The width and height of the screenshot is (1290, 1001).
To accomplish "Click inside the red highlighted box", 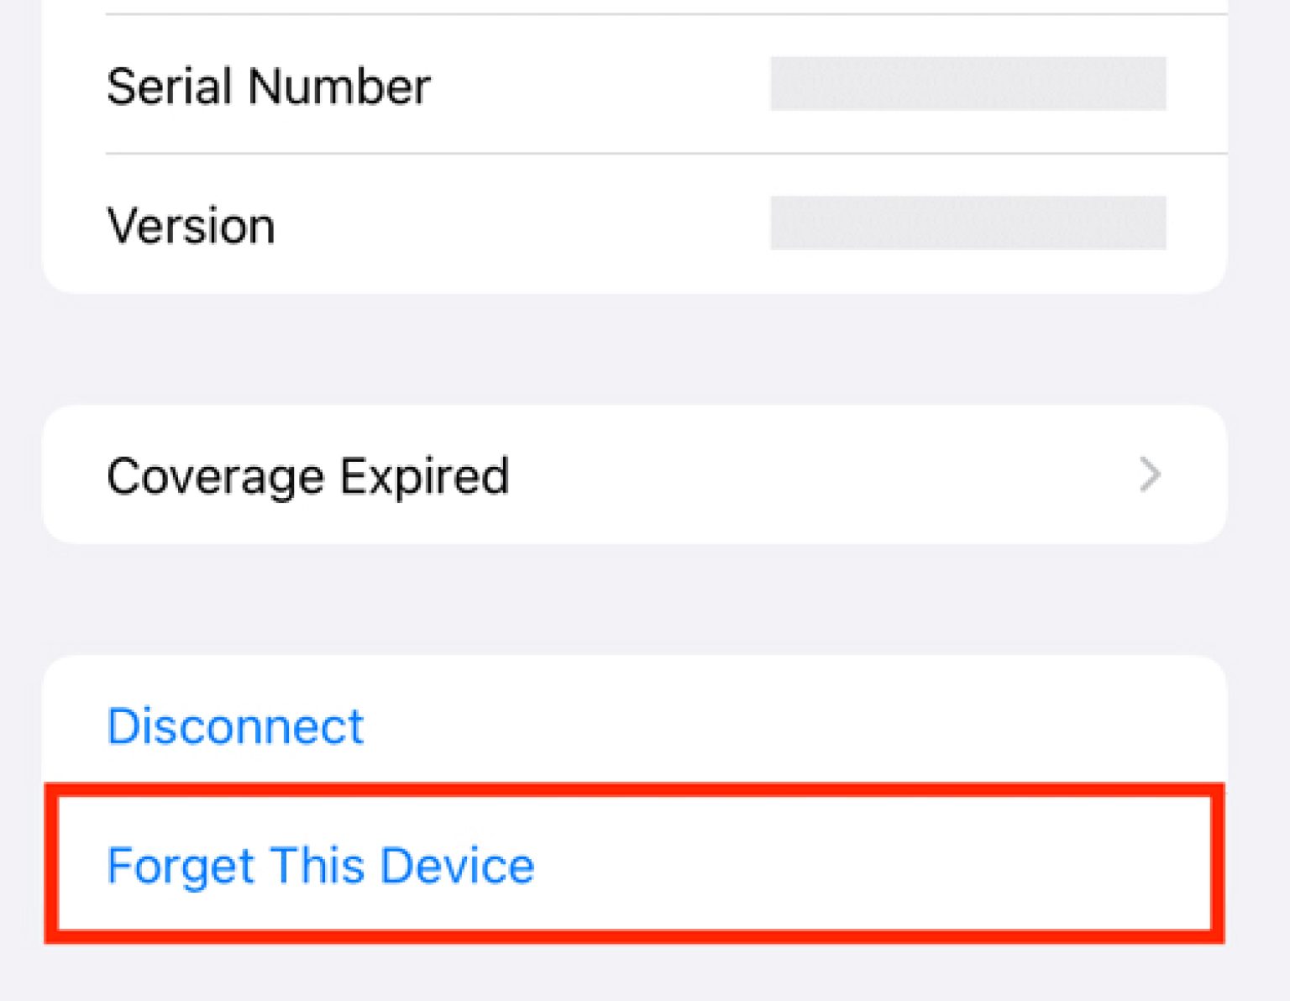I will point(634,865).
